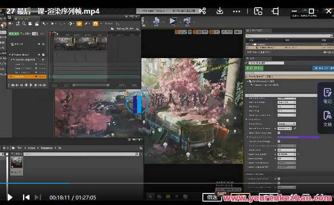Click the plus on CineCamera actor track
Image resolution: width=334 pixels, height=205 pixels.
point(39,55)
